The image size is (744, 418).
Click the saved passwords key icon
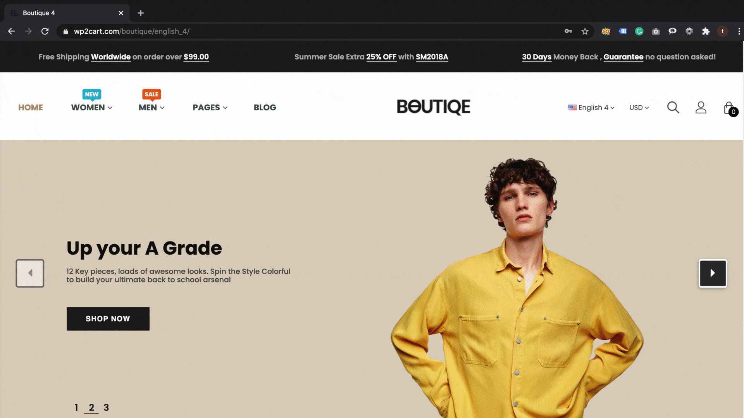coord(568,31)
